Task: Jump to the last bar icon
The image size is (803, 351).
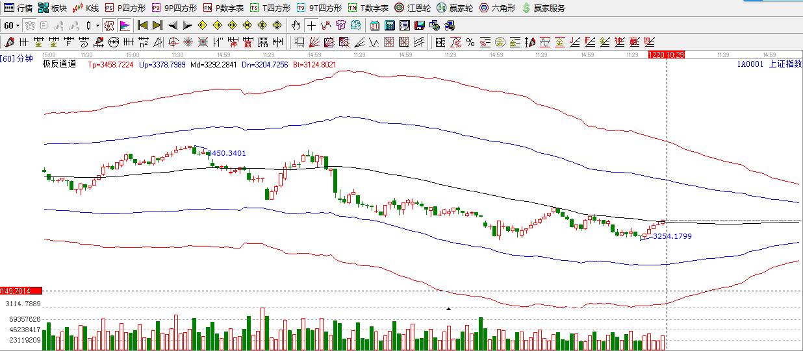Action: click(157, 25)
